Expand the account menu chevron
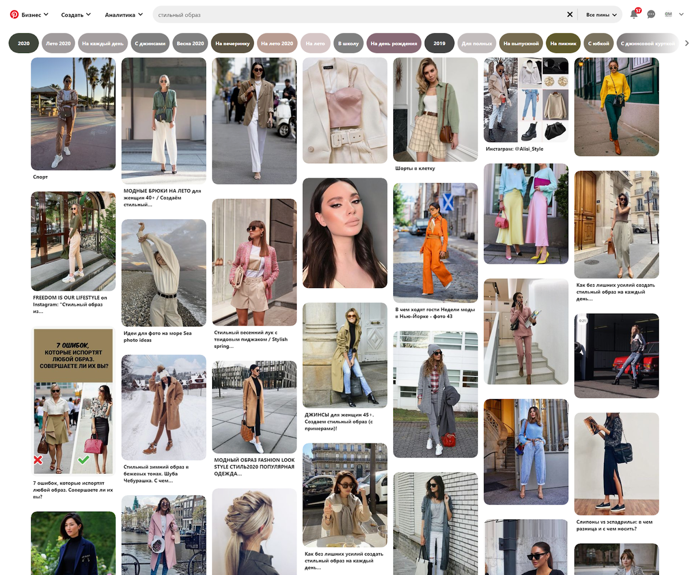The width and height of the screenshot is (690, 575). pos(682,14)
